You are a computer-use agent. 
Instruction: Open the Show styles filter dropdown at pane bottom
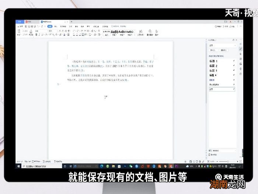222,151
